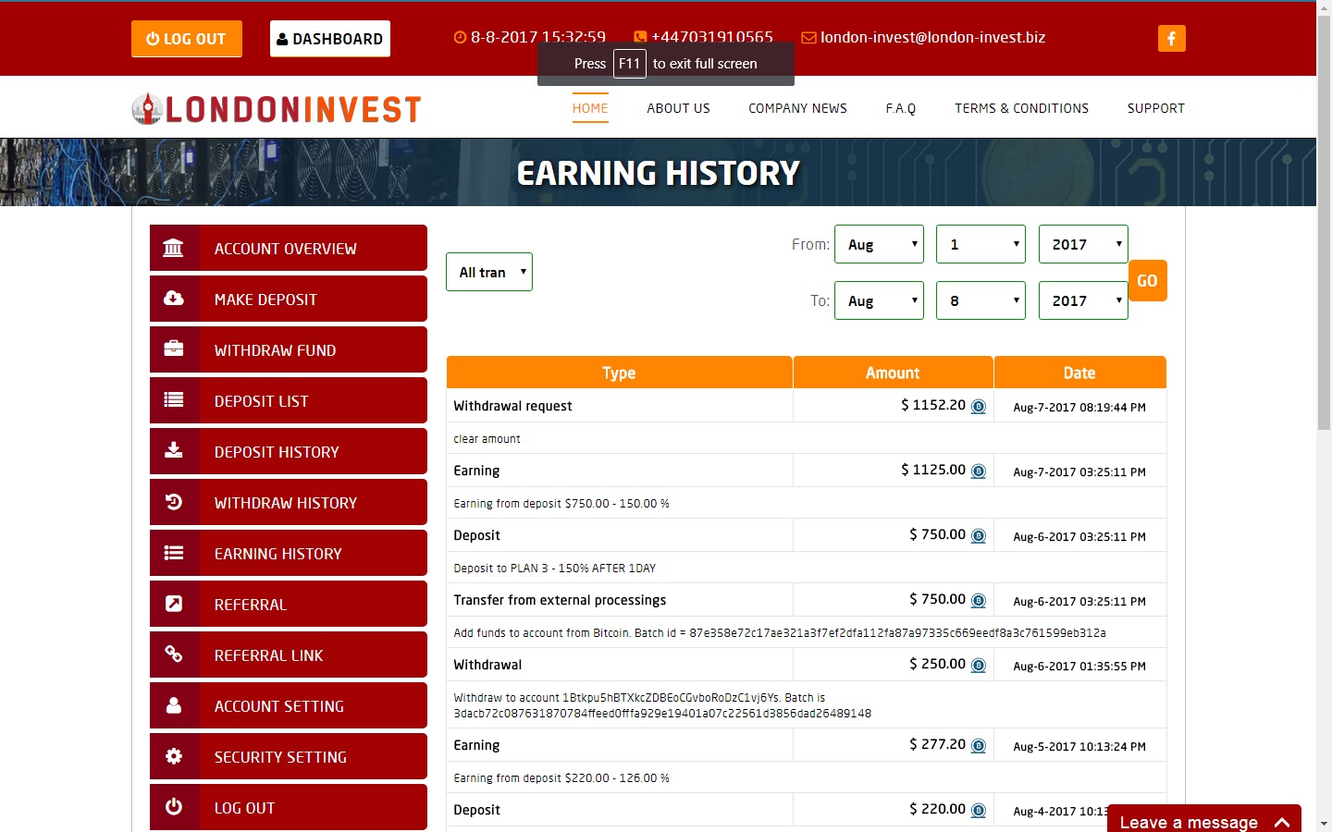Viewport: 1332px width, 832px height.
Task: Click the Type column header
Action: (619, 373)
